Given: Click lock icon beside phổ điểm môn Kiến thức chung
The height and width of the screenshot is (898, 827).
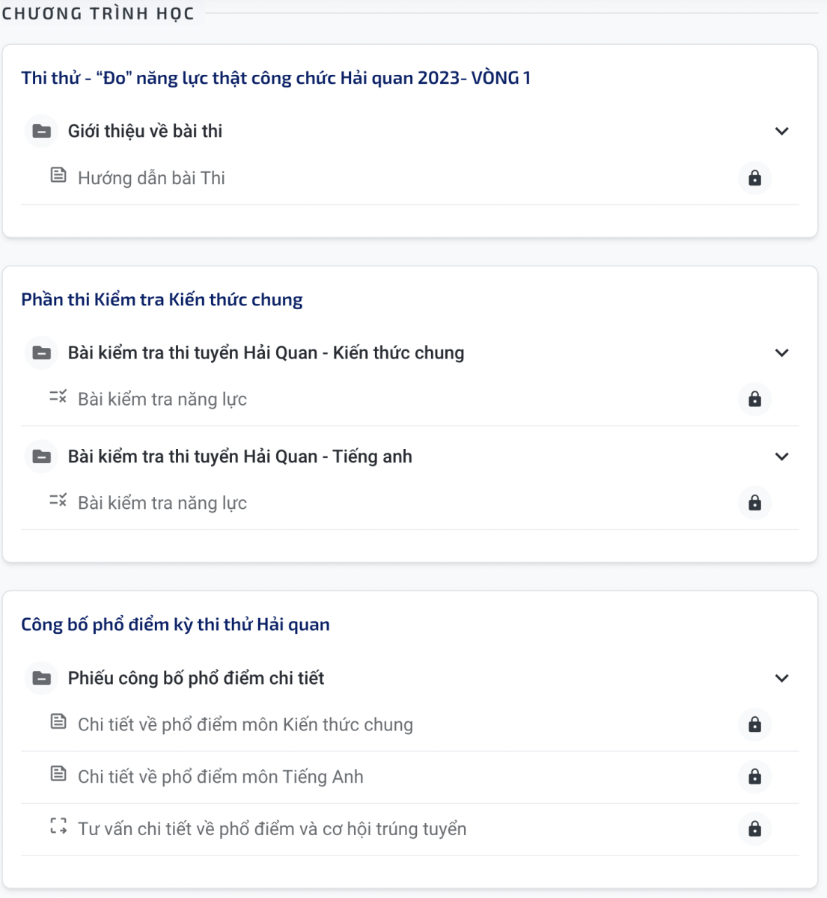Looking at the screenshot, I should point(754,724).
